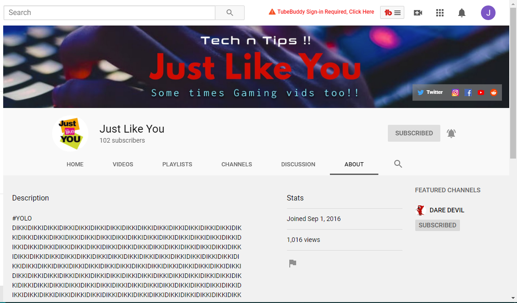The height and width of the screenshot is (303, 517).
Task: Click the YouTube icon in banner
Action: pos(480,92)
